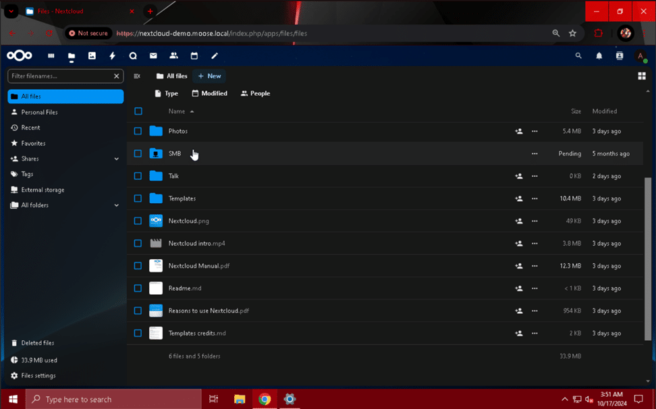The image size is (656, 409).
Task: Share Nextcloud Manual.pdf
Action: pyautogui.click(x=519, y=266)
